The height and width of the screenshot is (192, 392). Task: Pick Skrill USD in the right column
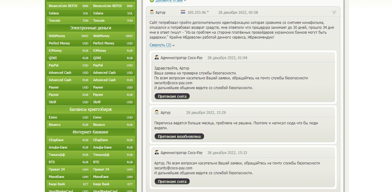coord(113,102)
